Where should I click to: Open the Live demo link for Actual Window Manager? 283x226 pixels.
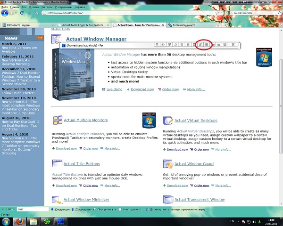pos(114,89)
